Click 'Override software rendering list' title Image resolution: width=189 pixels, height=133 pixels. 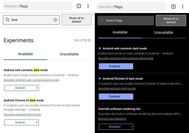(119, 109)
